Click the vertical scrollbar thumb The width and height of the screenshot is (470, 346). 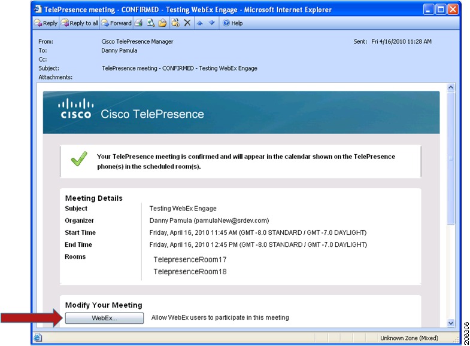[451, 158]
